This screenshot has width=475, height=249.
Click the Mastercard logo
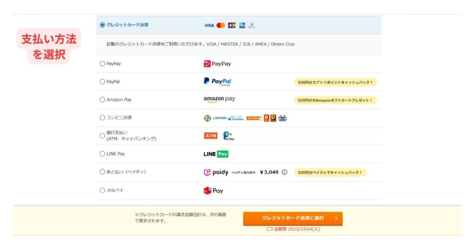tap(221, 25)
